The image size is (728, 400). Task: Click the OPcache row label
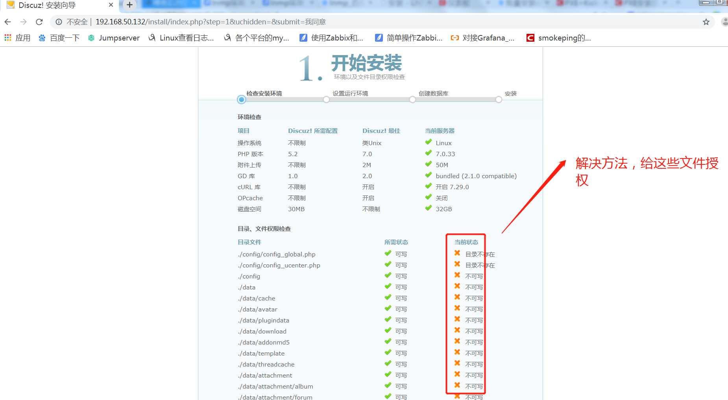[250, 198]
